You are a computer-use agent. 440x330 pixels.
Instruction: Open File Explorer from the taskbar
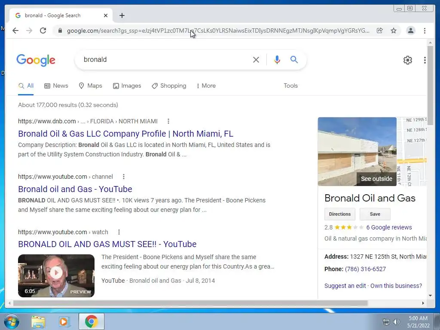click(x=38, y=322)
